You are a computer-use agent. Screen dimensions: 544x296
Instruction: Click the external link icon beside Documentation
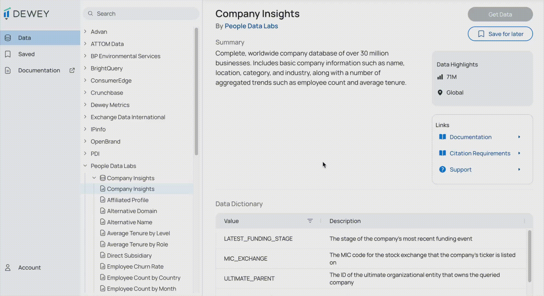tap(72, 70)
